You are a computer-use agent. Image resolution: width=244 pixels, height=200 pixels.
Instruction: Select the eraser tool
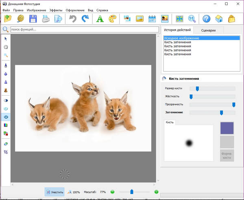click(x=6, y=144)
